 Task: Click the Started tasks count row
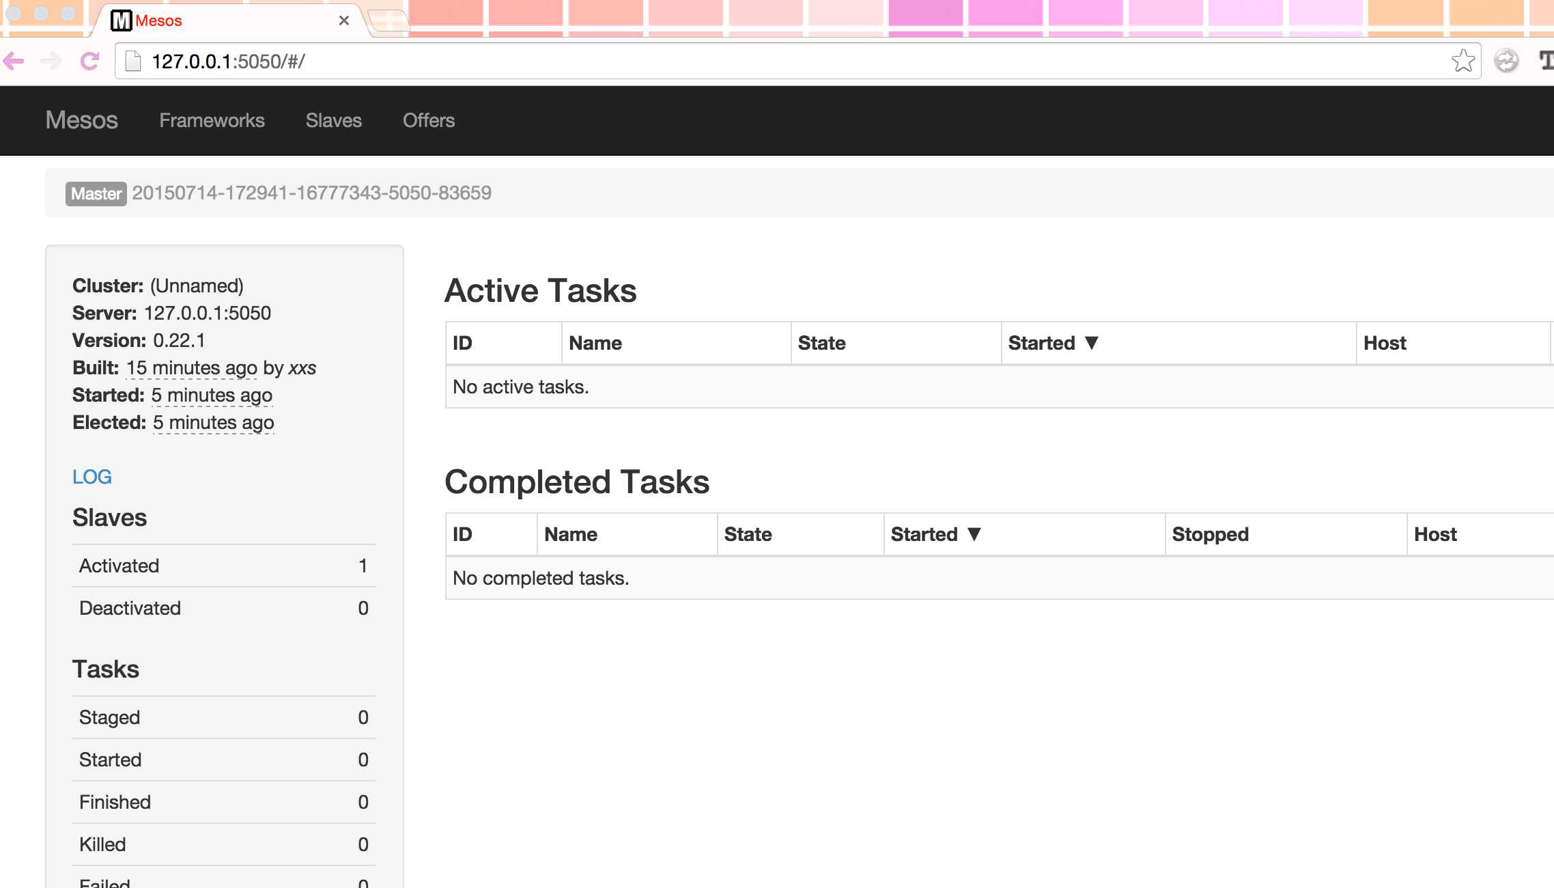pyautogui.click(x=224, y=760)
